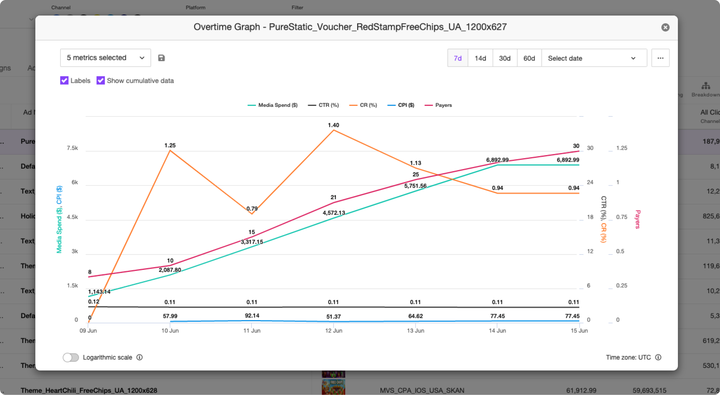Close the Overtime Graph dialog
The image size is (720, 395).
pos(665,27)
